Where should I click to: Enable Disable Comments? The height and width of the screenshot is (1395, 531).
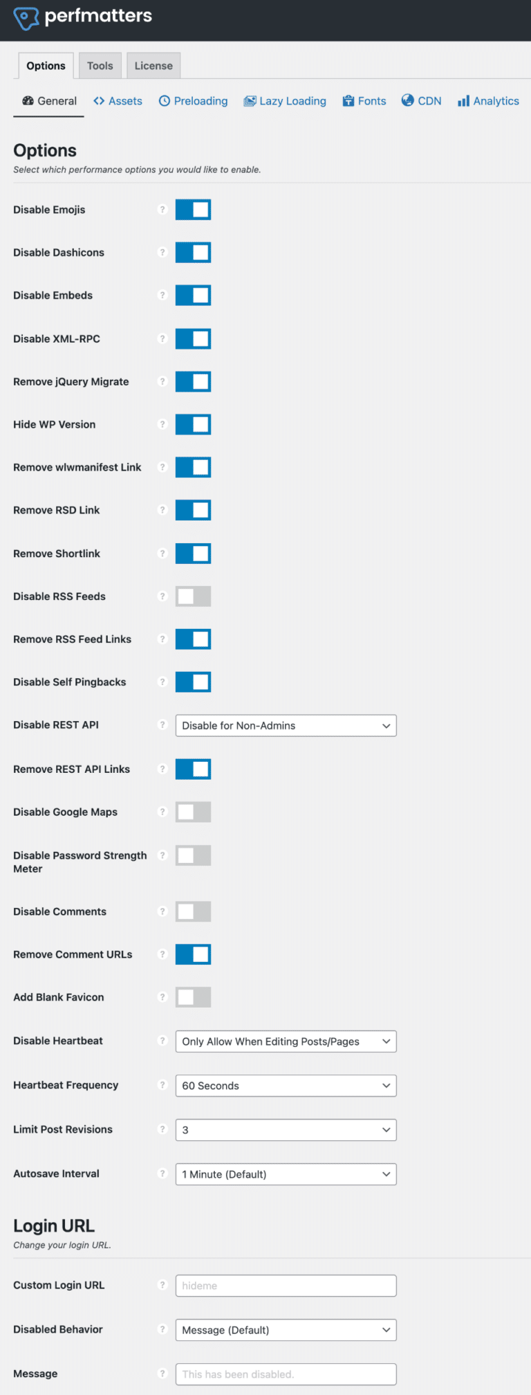(193, 911)
